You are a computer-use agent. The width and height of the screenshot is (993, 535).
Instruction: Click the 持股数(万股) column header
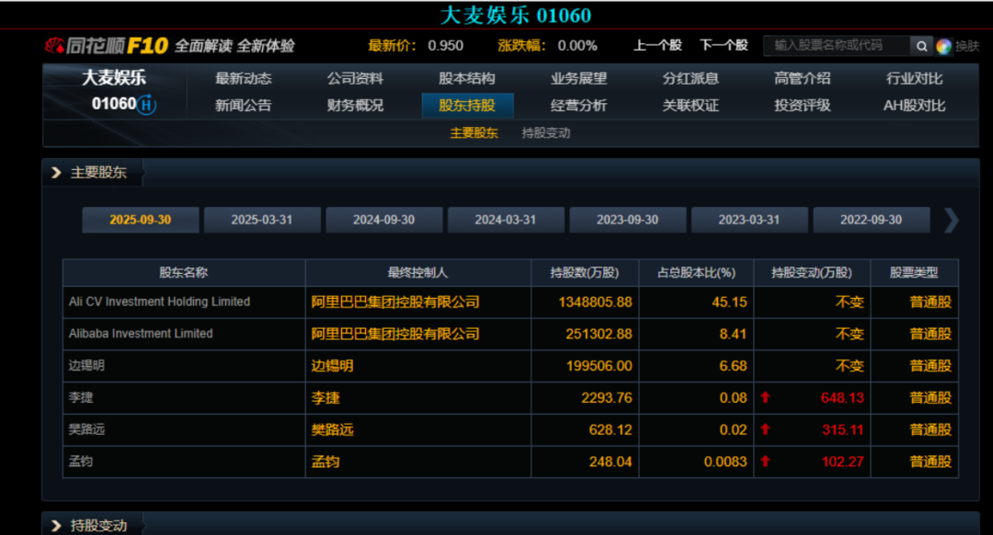(585, 272)
